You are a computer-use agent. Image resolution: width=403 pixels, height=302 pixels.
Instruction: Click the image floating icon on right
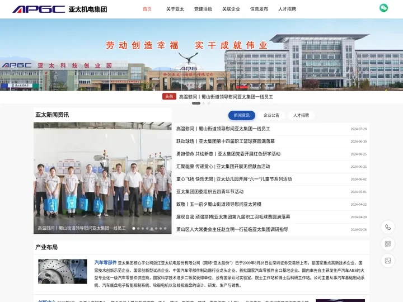[387, 261]
